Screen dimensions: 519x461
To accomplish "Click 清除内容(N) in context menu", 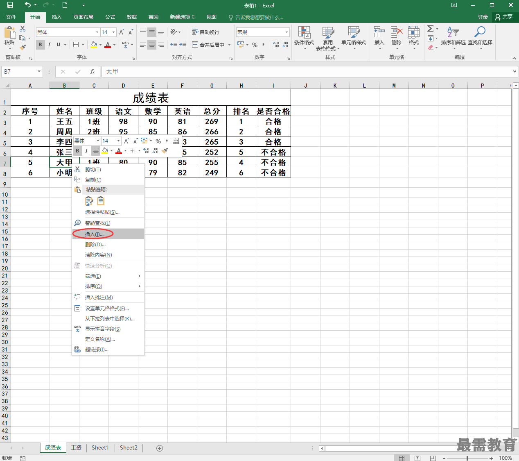I will (x=108, y=254).
